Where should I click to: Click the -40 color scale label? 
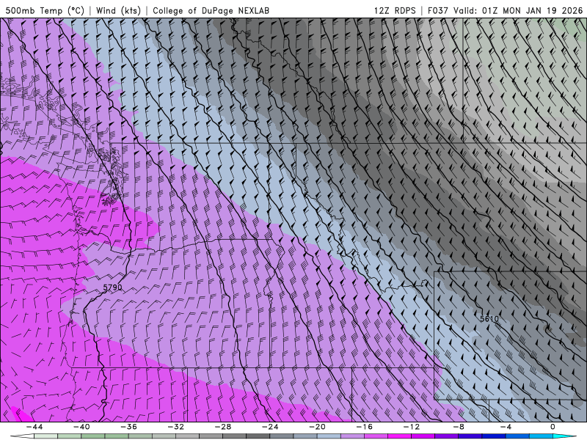point(81,427)
